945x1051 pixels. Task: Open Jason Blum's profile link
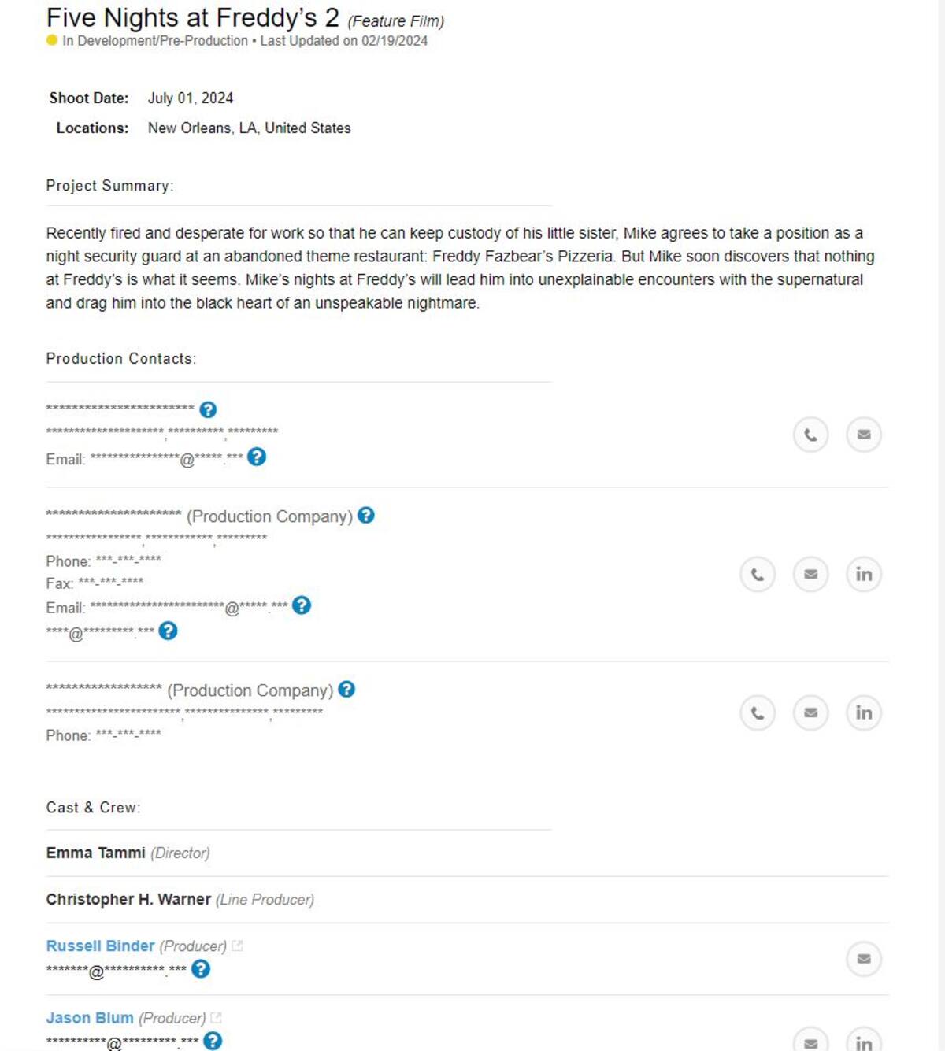click(90, 1018)
